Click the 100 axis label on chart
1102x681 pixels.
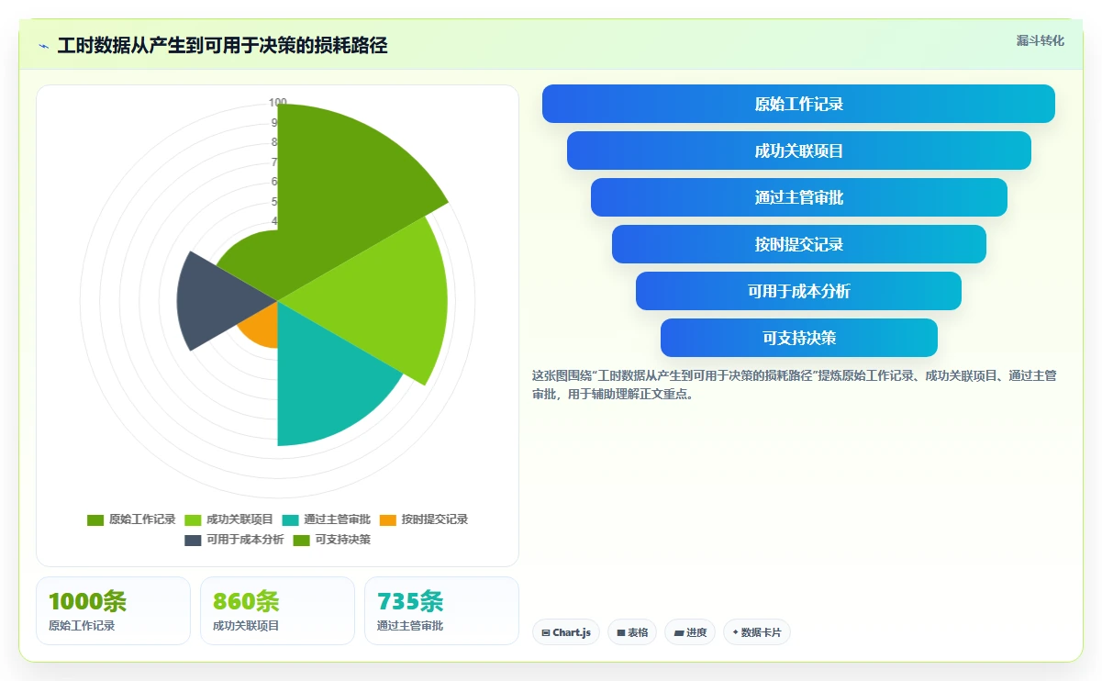pos(278,103)
